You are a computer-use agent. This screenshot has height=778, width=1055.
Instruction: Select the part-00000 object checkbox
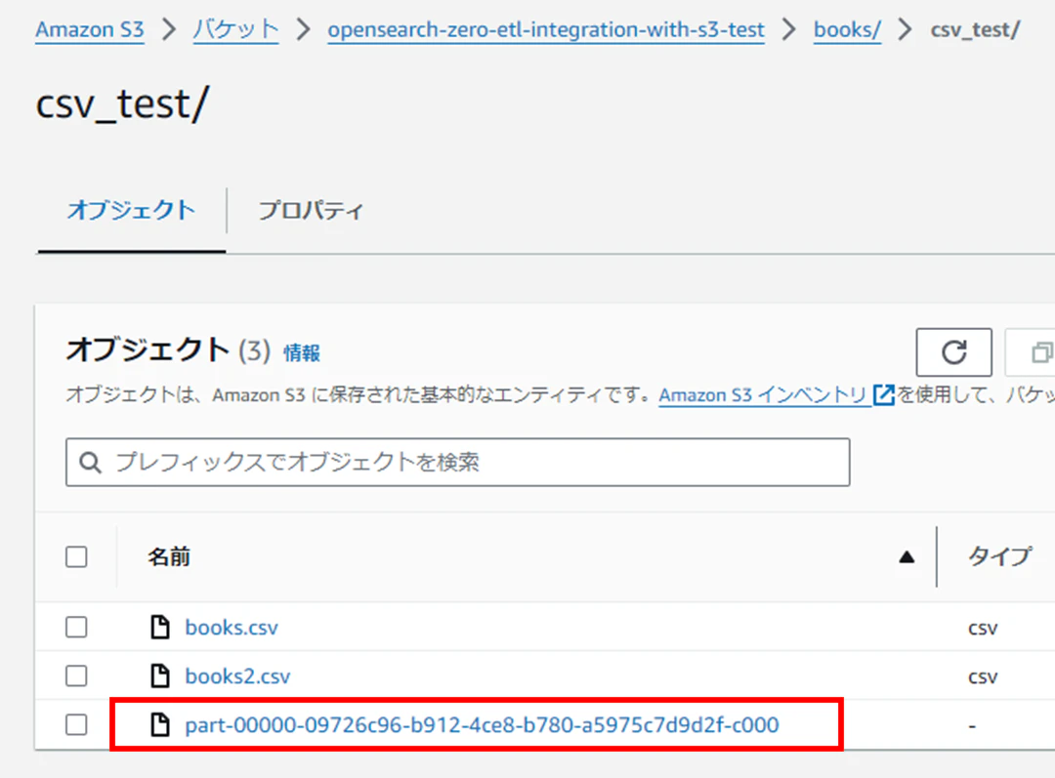pos(77,725)
